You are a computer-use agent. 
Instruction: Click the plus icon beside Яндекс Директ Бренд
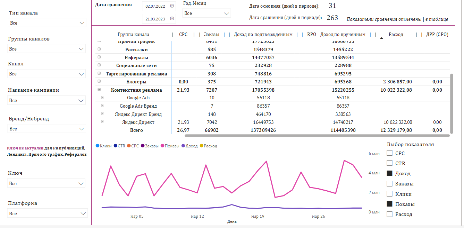102,114
